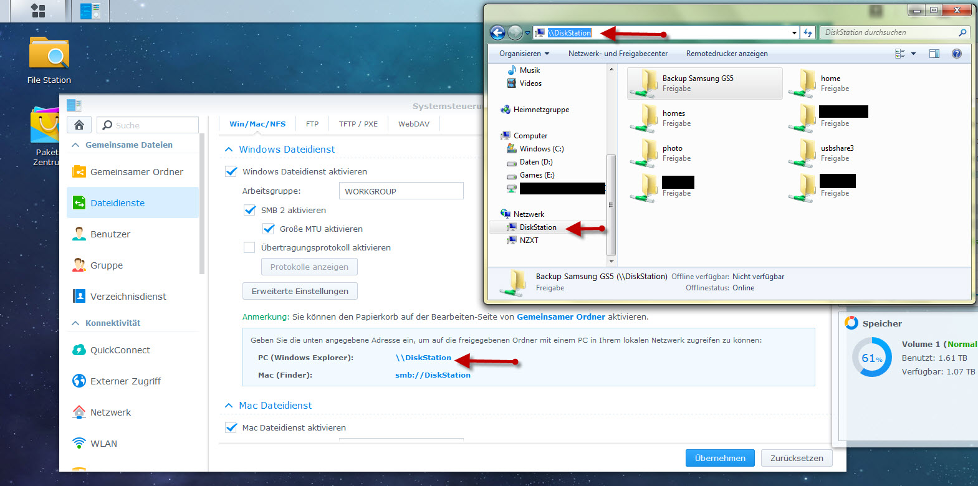The width and height of the screenshot is (978, 486).
Task: Open the Explorer address bar dropdown arrow
Action: tap(794, 32)
